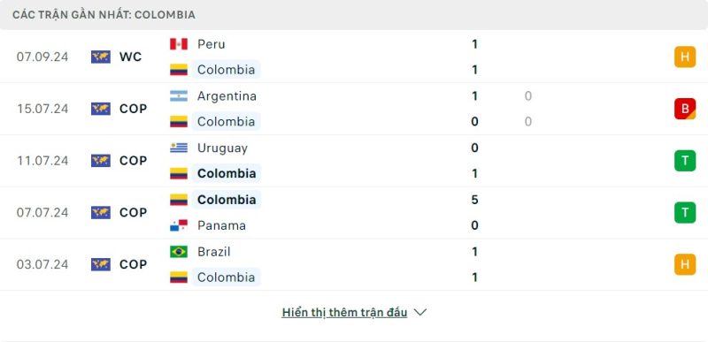This screenshot has height=342, width=708.
Task: Click the Argentina flag icon
Action: [179, 96]
